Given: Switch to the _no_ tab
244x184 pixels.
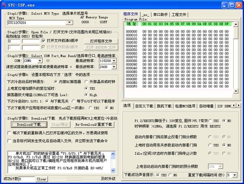Looking at the screenshot, I should coord(146,15).
